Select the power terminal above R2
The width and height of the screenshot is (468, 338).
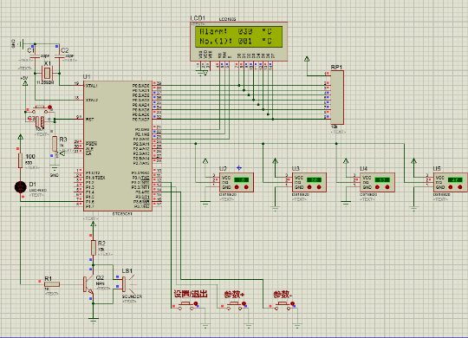point(93,224)
